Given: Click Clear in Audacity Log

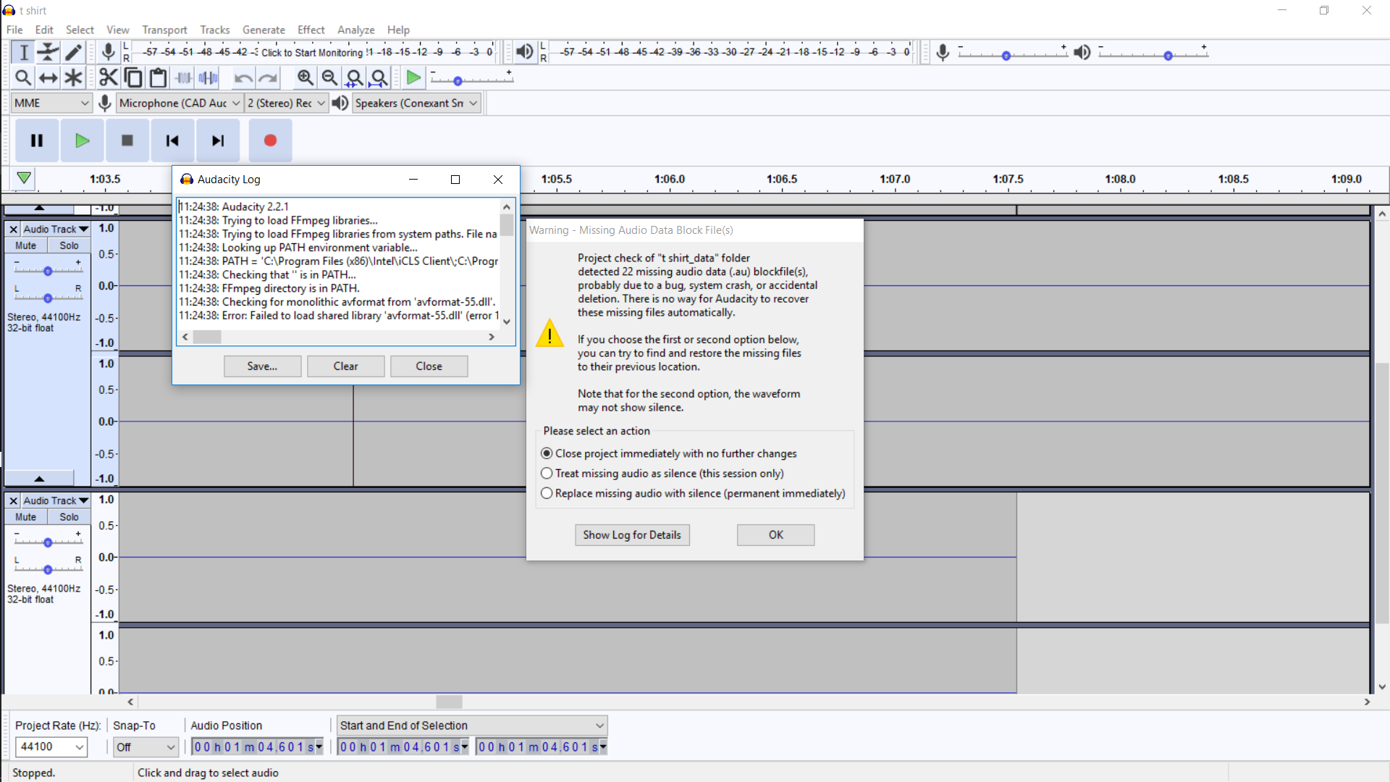Looking at the screenshot, I should click(345, 366).
